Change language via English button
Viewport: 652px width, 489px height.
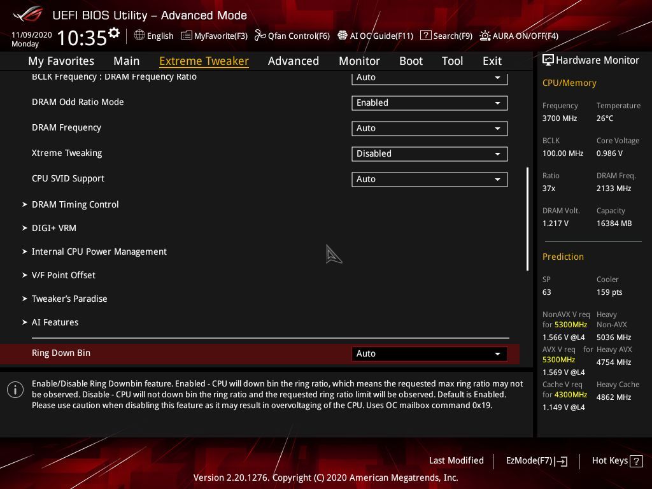click(154, 36)
